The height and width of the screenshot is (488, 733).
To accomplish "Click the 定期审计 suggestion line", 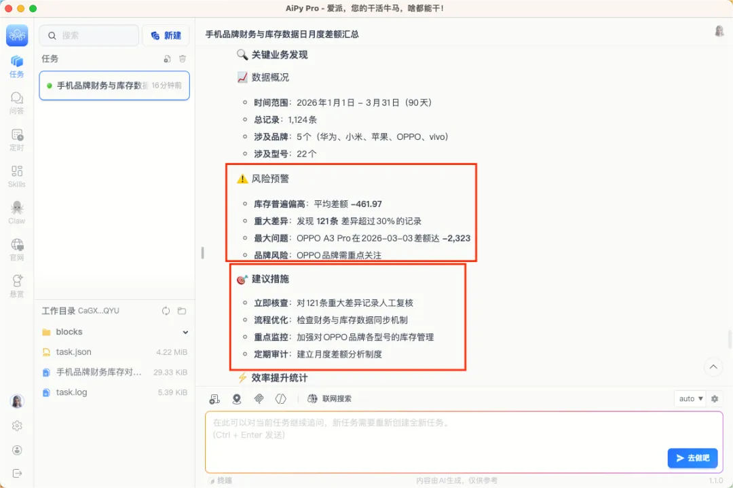I will 318,354.
